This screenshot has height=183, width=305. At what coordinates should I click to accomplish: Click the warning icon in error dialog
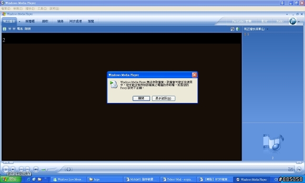tap(114, 85)
